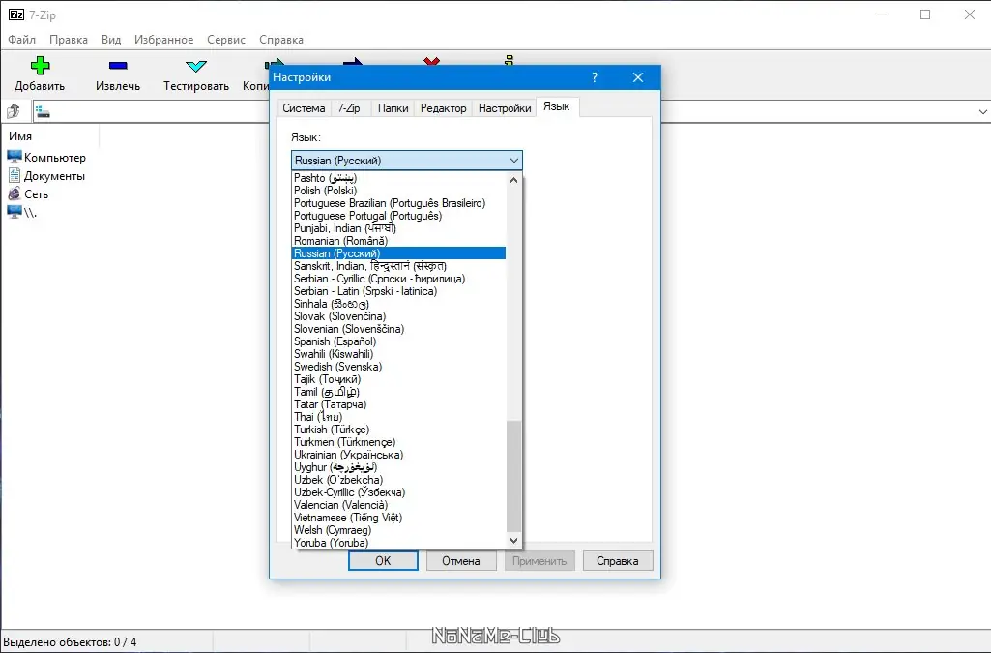Click the green Добавить plus icon
The width and height of the screenshot is (991, 653).
[40, 65]
